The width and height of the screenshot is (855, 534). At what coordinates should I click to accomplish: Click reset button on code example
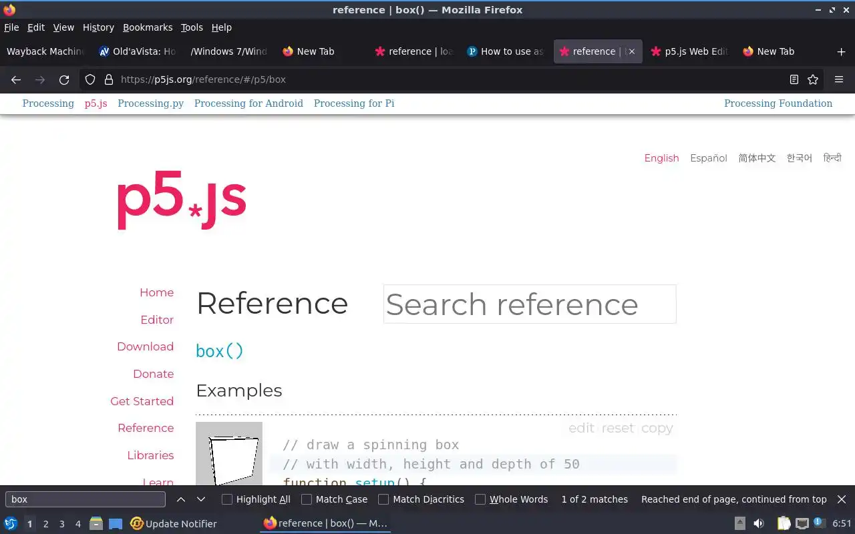tap(618, 429)
